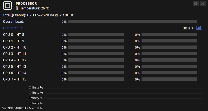Click the Temperature: 26 °C reading
This screenshot has width=208, height=111.
point(35,8)
